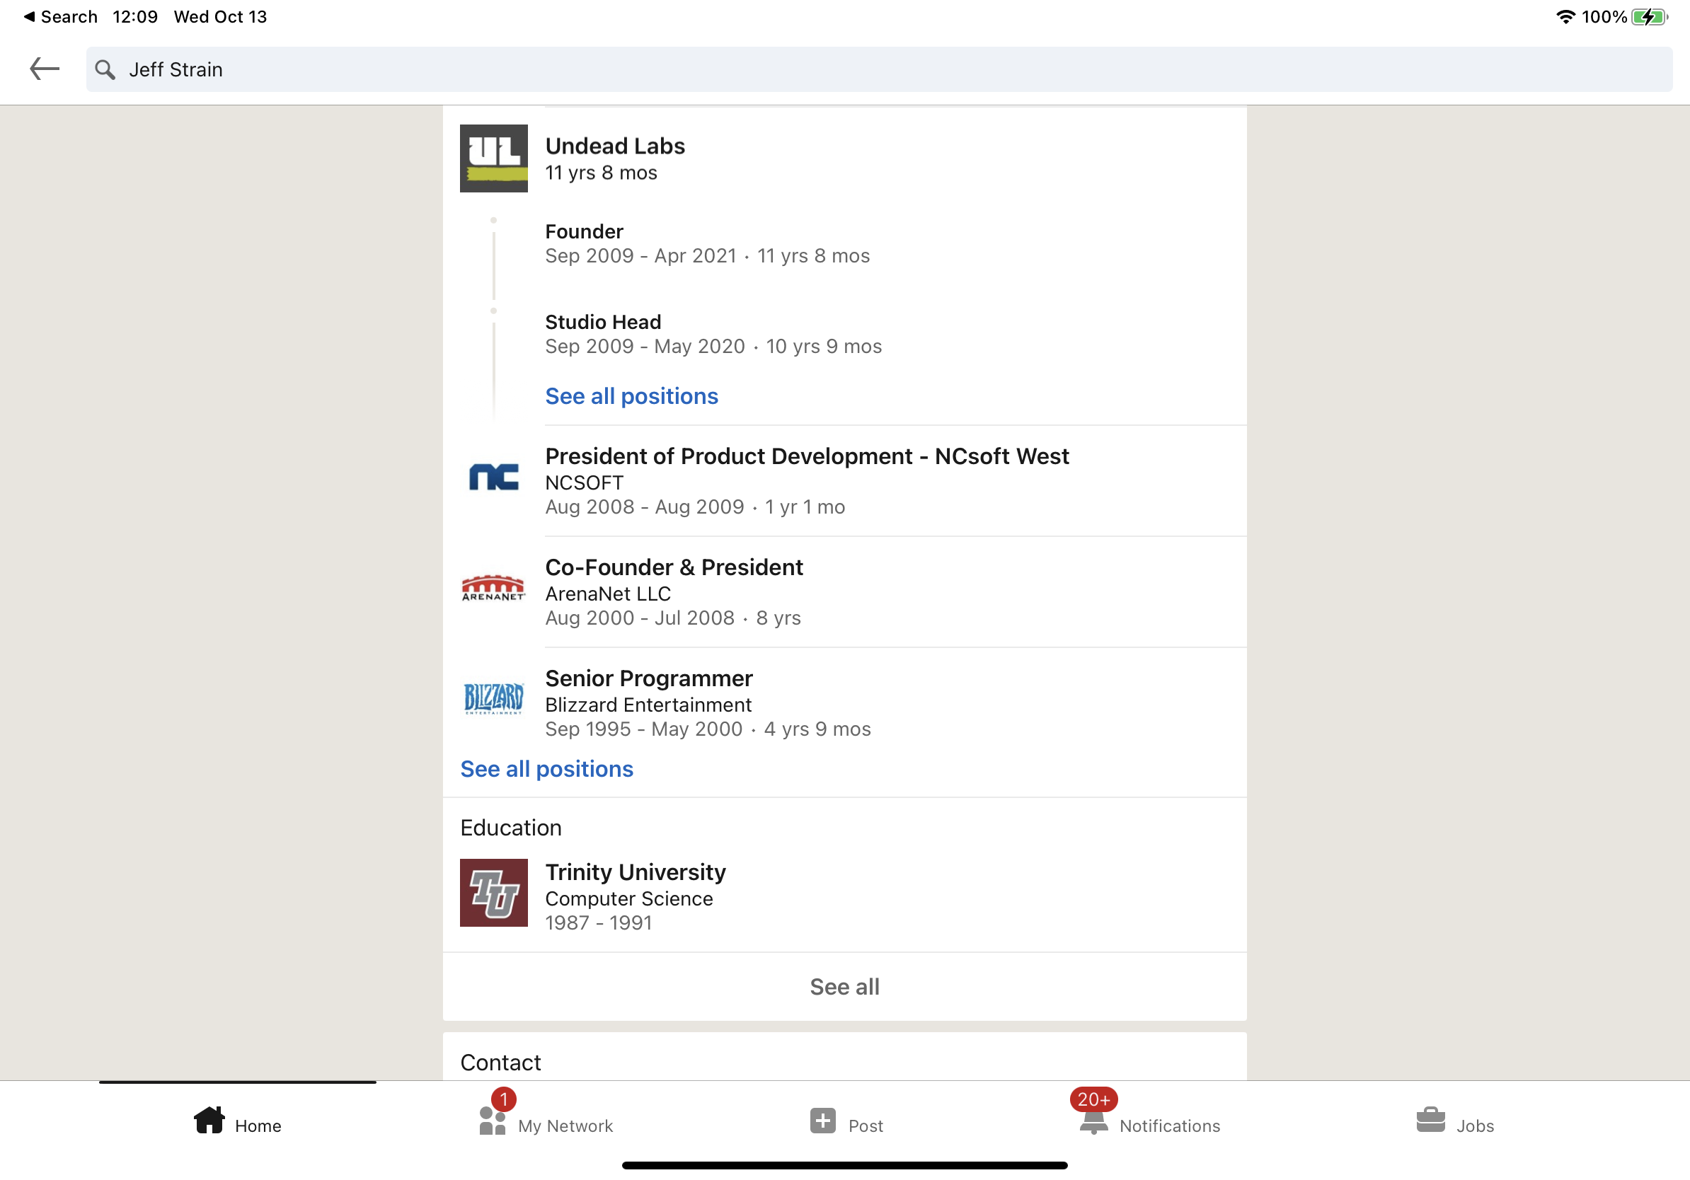Open the Trinity University logo
Screen dimensions: 1690x1180
click(x=493, y=892)
